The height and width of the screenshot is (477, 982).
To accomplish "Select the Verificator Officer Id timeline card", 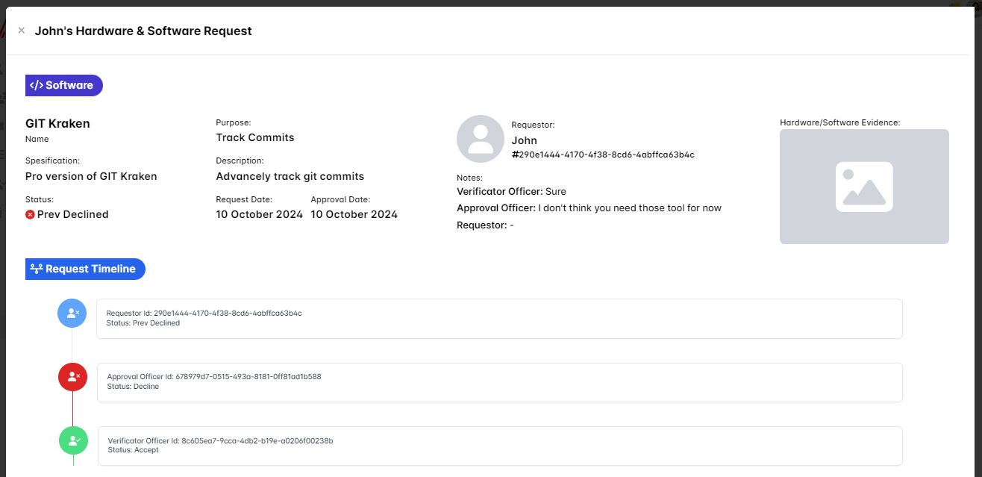I will coord(499,446).
